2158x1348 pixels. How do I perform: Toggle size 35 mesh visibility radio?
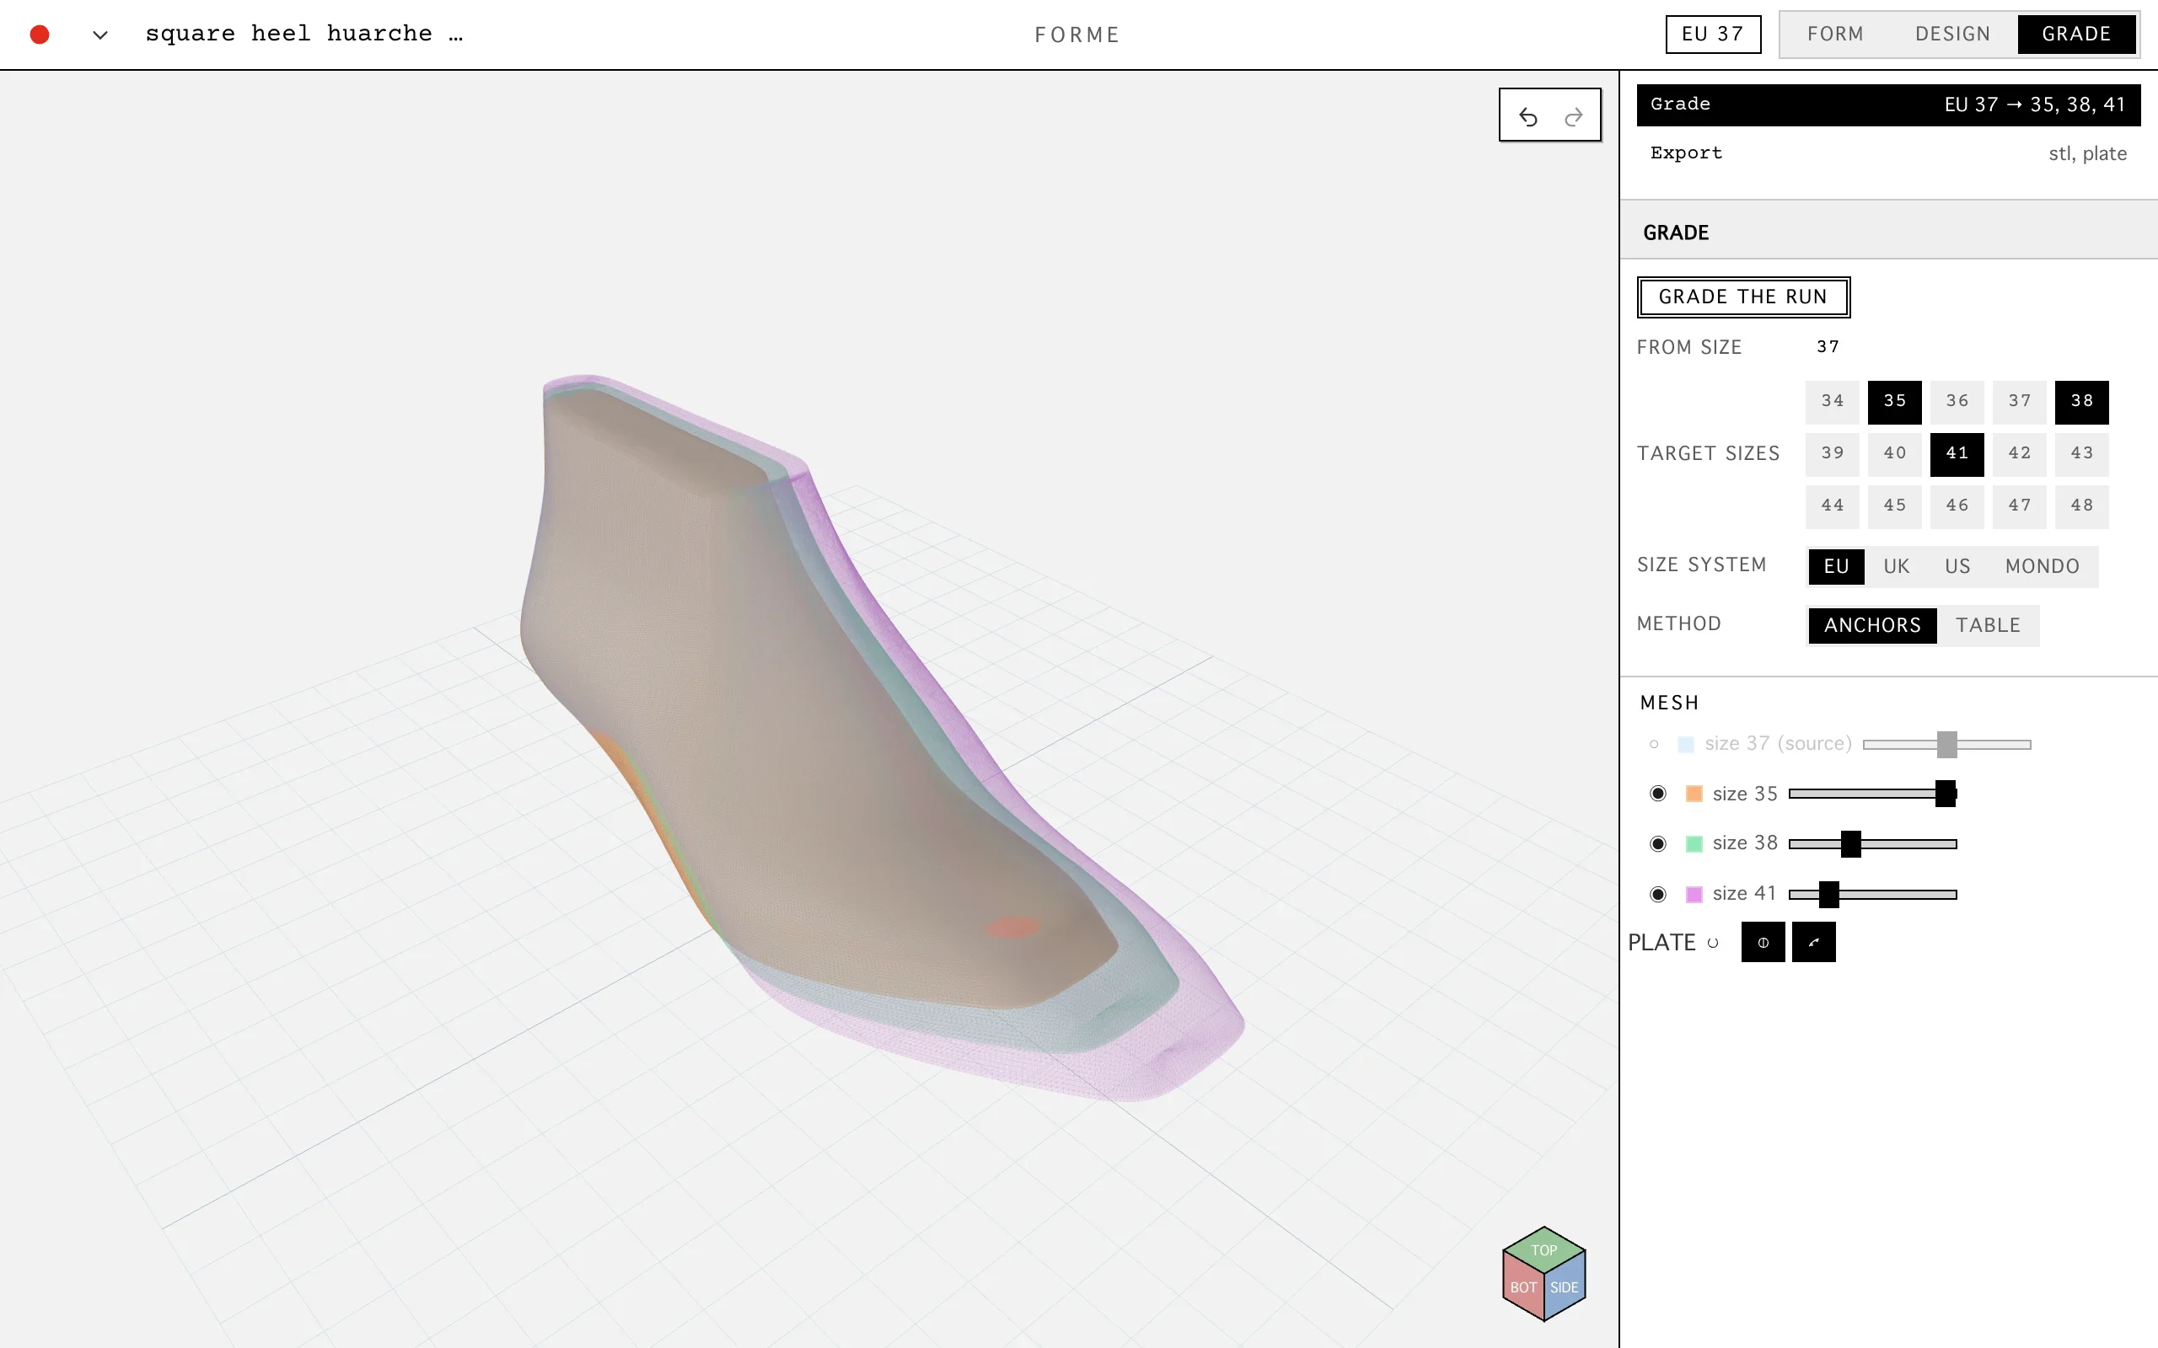pyautogui.click(x=1658, y=794)
